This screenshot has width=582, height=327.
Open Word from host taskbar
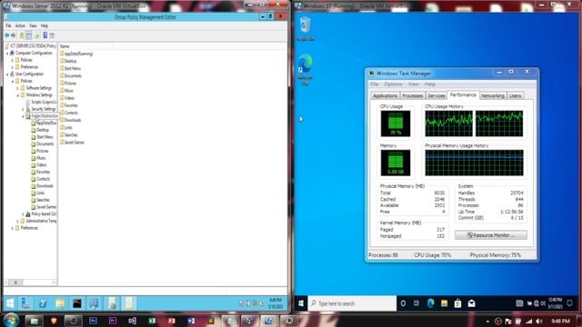[x=191, y=321]
